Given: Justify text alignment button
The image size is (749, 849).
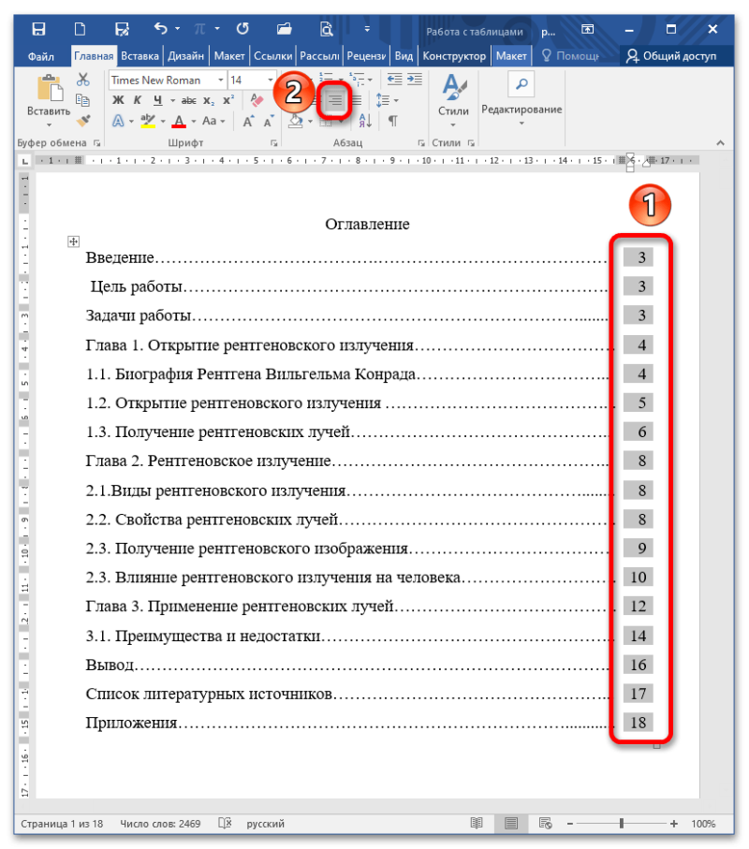Looking at the screenshot, I should 357,100.
